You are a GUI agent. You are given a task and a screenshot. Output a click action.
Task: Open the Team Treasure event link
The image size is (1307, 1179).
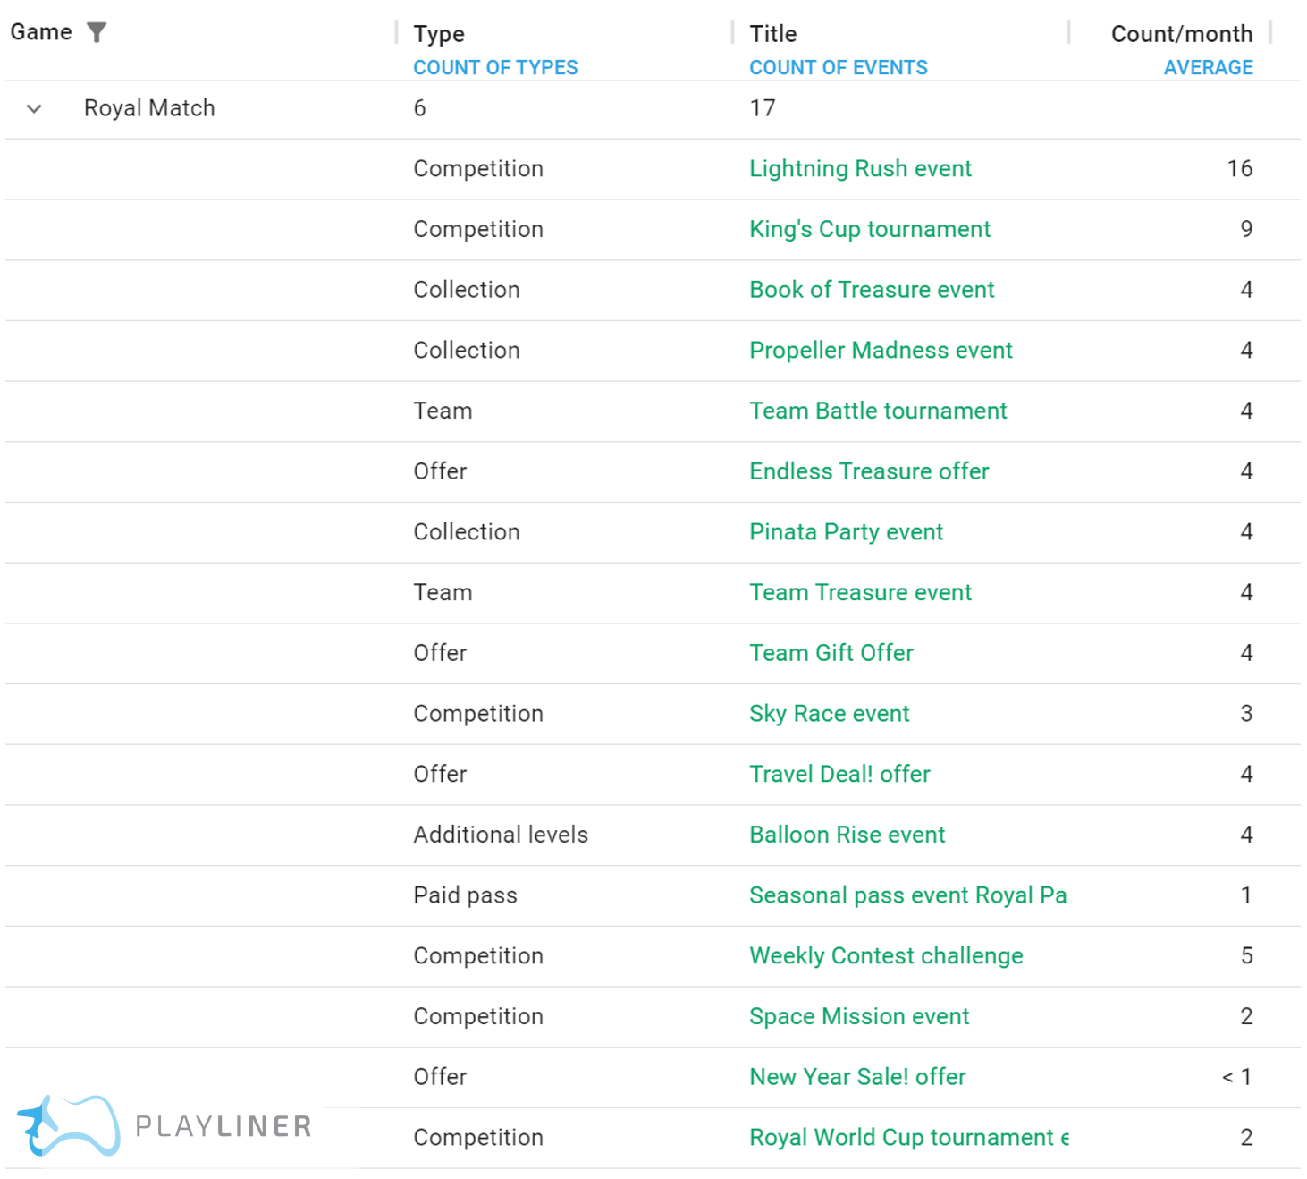click(860, 593)
